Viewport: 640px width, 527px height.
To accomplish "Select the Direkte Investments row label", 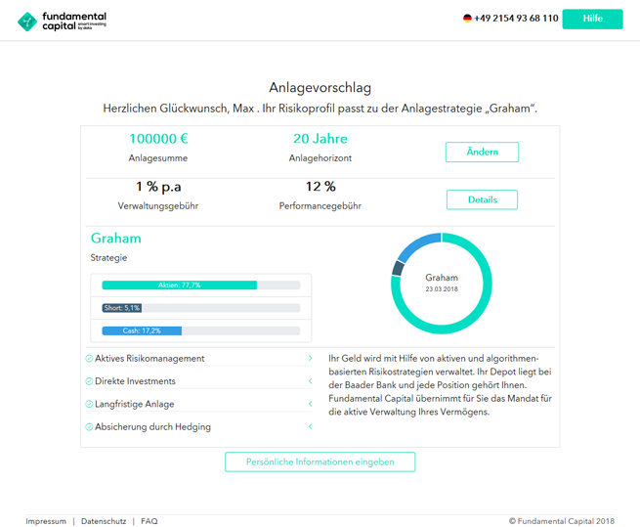I will pyautogui.click(x=135, y=381).
